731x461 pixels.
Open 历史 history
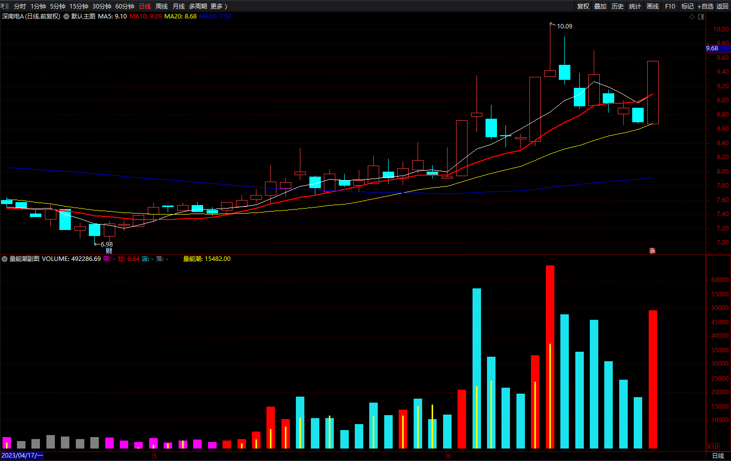[x=618, y=6]
